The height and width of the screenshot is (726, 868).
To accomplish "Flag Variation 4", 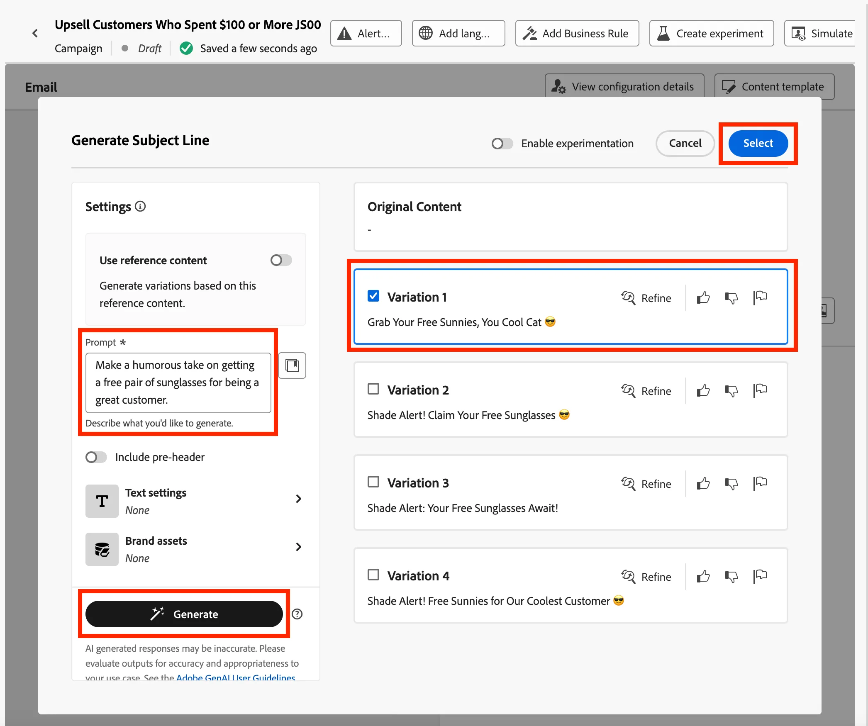I will [x=760, y=576].
